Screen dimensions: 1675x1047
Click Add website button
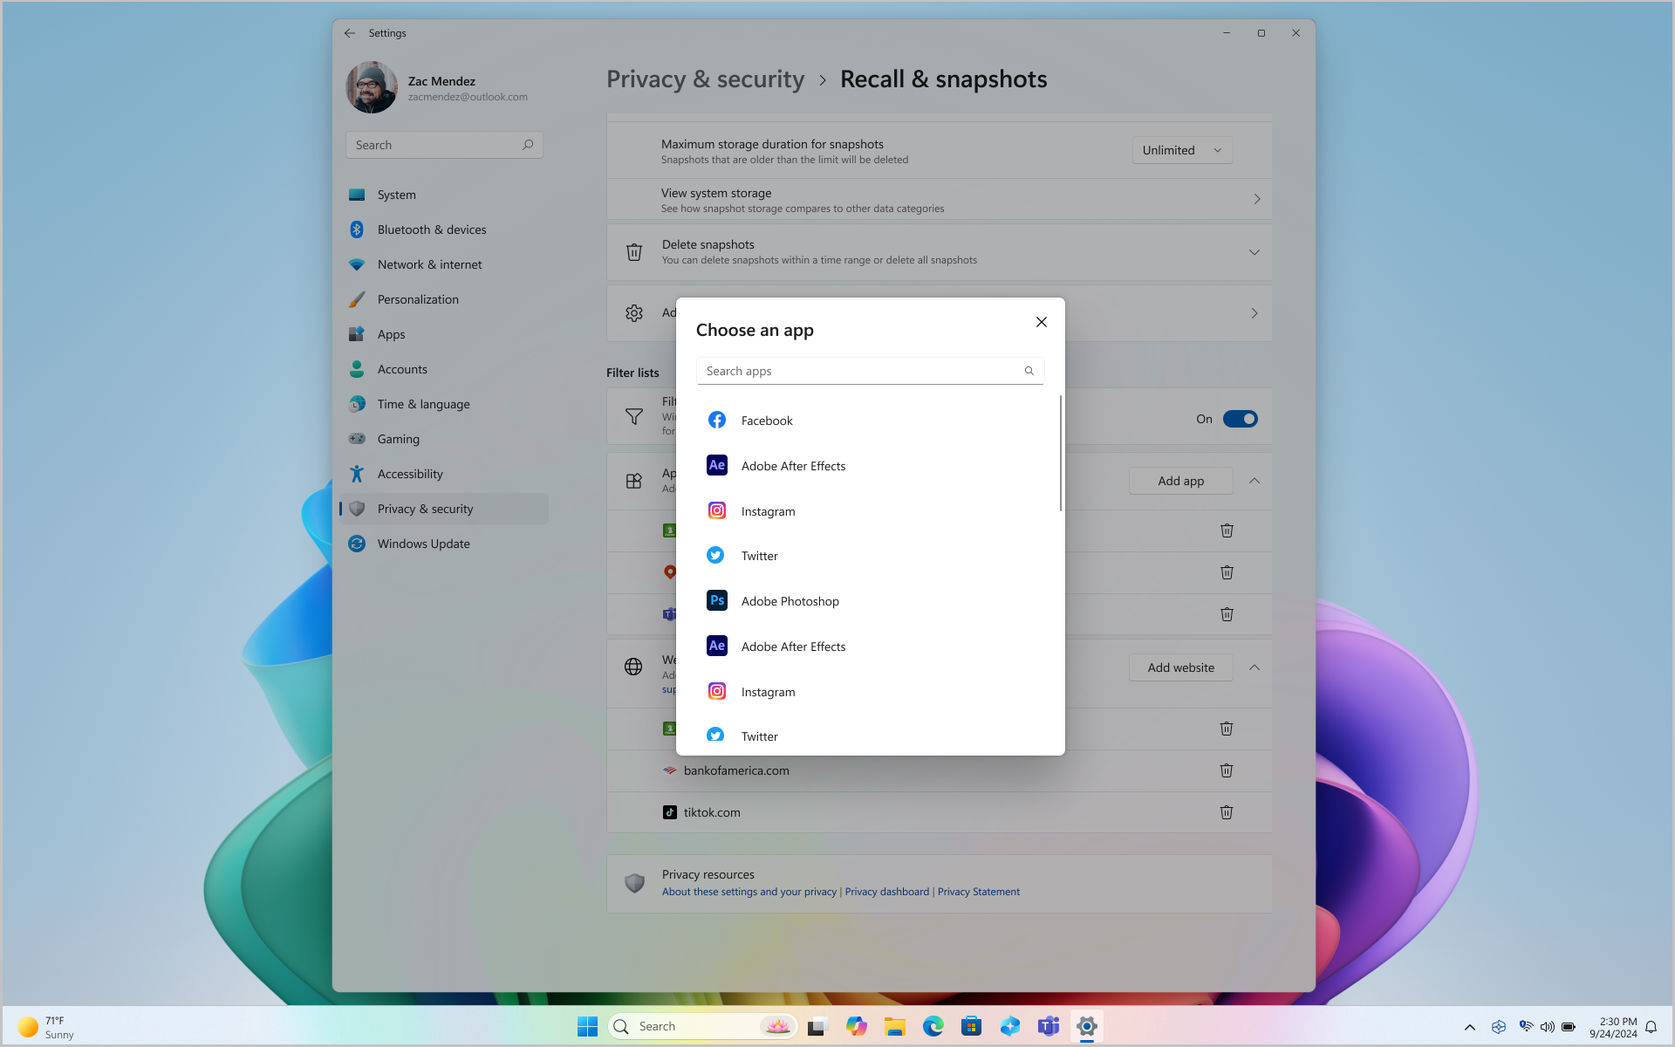[x=1180, y=667]
